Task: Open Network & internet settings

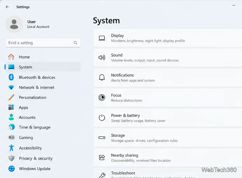Action: [x=36, y=87]
